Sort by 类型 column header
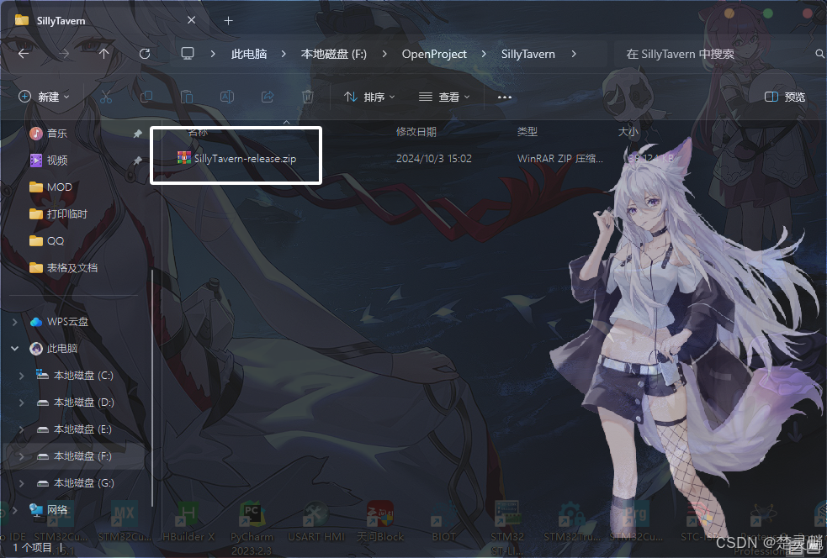This screenshot has height=558, width=827. tap(527, 132)
